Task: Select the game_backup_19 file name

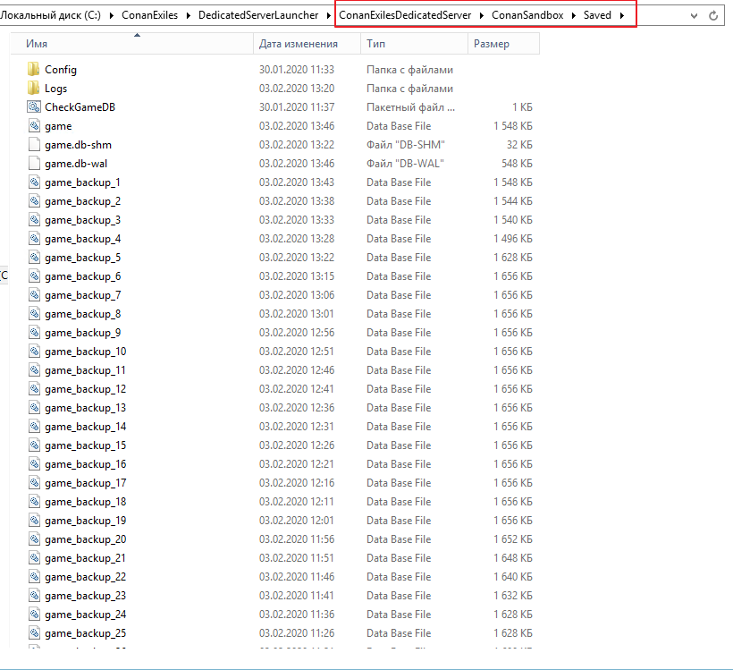Action: pos(86,521)
